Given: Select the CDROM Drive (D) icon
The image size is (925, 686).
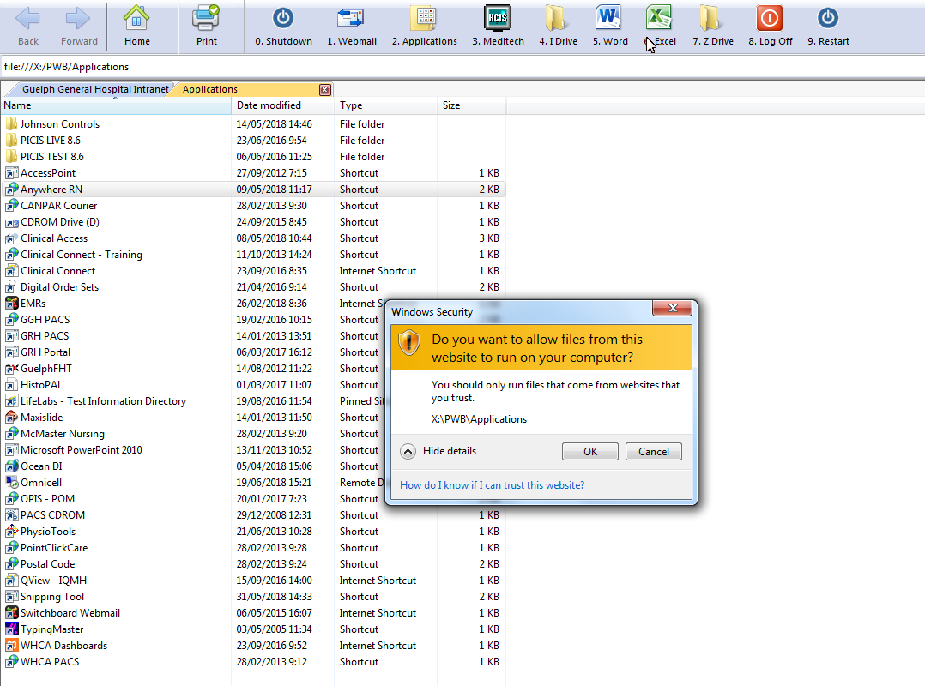Looking at the screenshot, I should (x=11, y=221).
